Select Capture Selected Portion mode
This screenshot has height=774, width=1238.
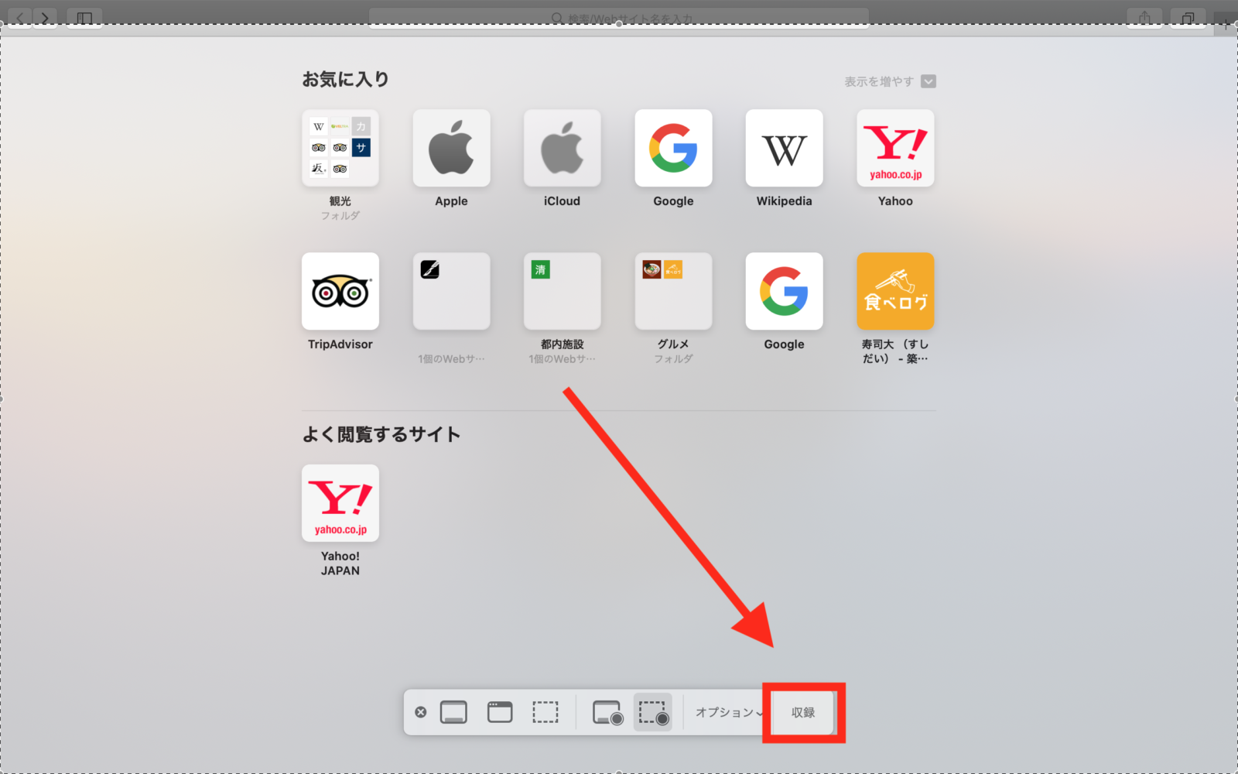545,712
